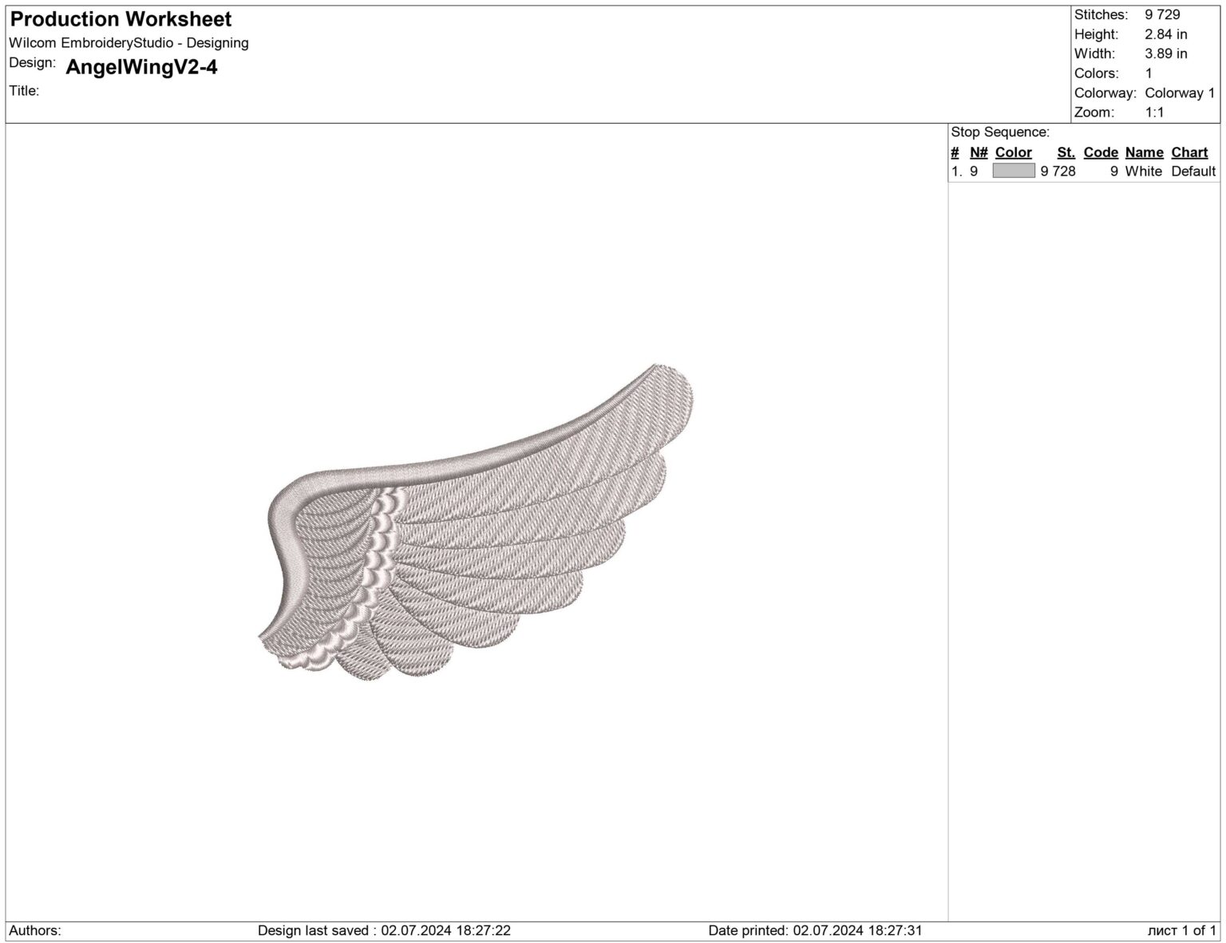Sort by the St. column header
Viewport: 1226px width, 943px height.
tap(1066, 152)
